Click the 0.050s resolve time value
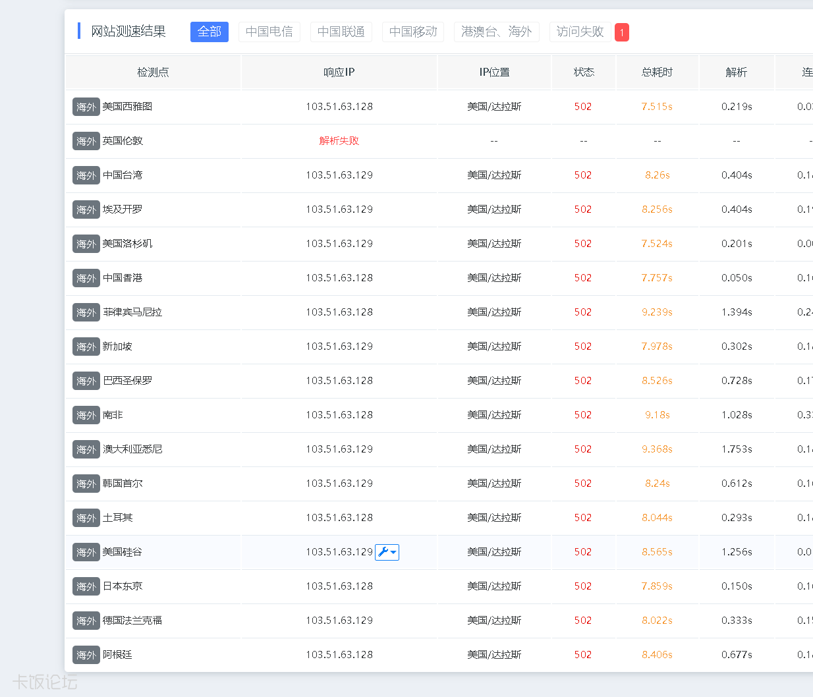The width and height of the screenshot is (813, 697). [737, 278]
